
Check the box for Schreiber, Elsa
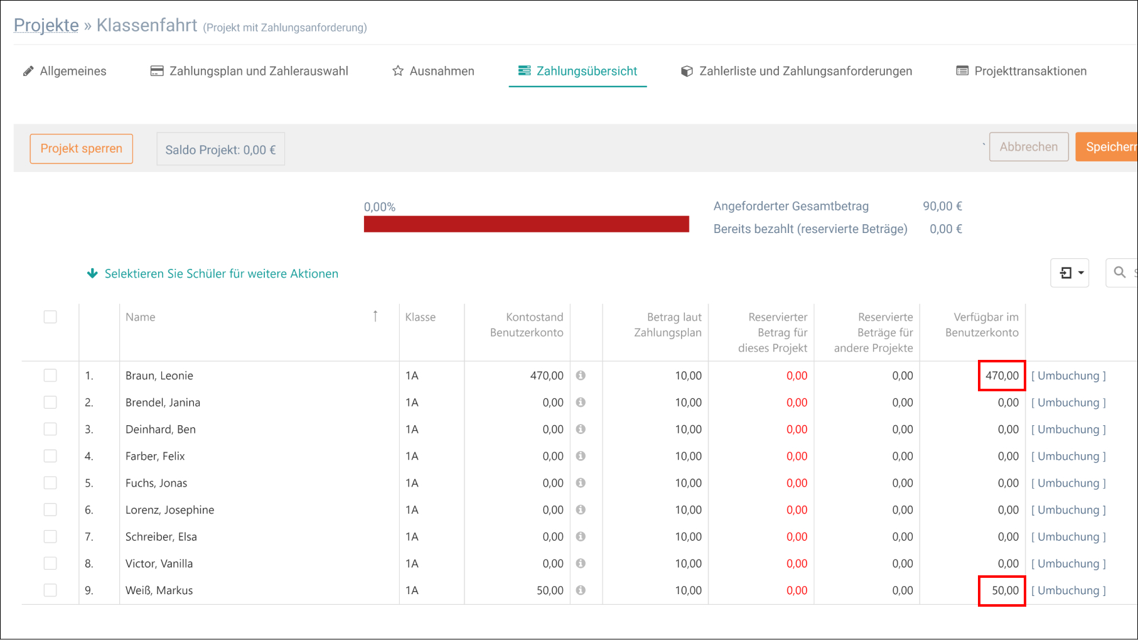click(x=50, y=536)
